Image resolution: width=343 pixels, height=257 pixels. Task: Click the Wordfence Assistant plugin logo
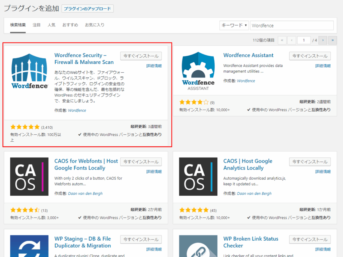click(x=198, y=71)
